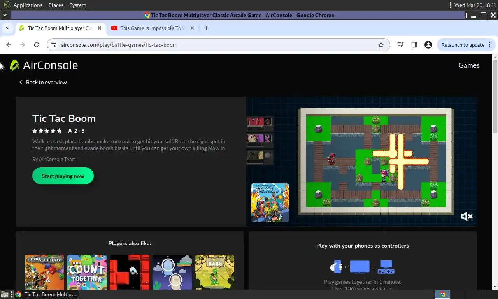Viewport: 498px width, 299px height.
Task: Open the red blocks game thumbnail
Action: coord(130,272)
